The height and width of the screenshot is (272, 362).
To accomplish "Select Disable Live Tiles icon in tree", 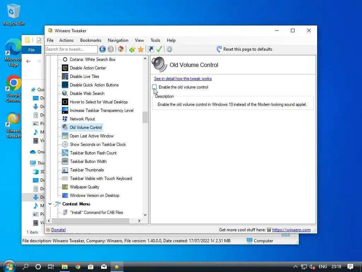I will click(x=65, y=76).
